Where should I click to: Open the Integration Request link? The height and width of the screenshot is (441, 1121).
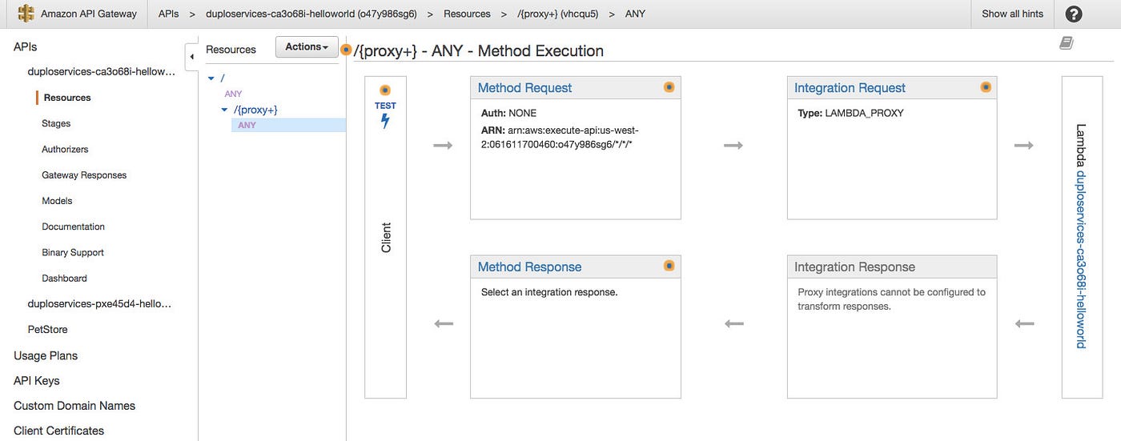[850, 88]
